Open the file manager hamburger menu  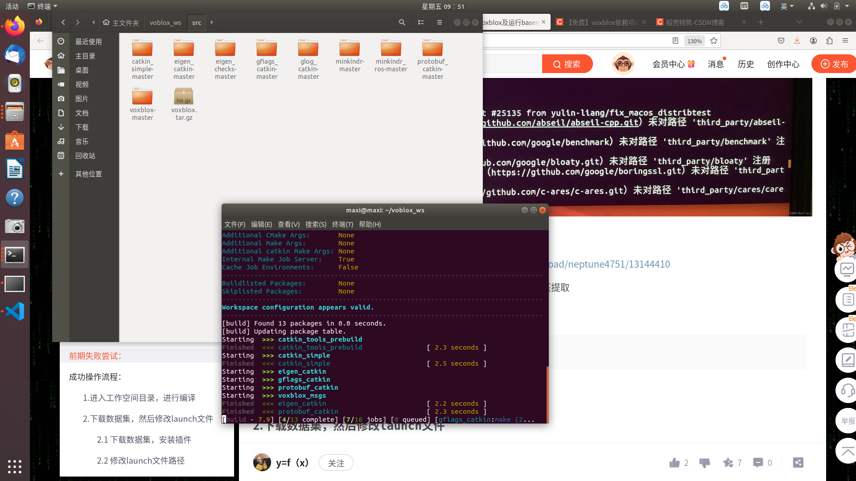click(439, 22)
